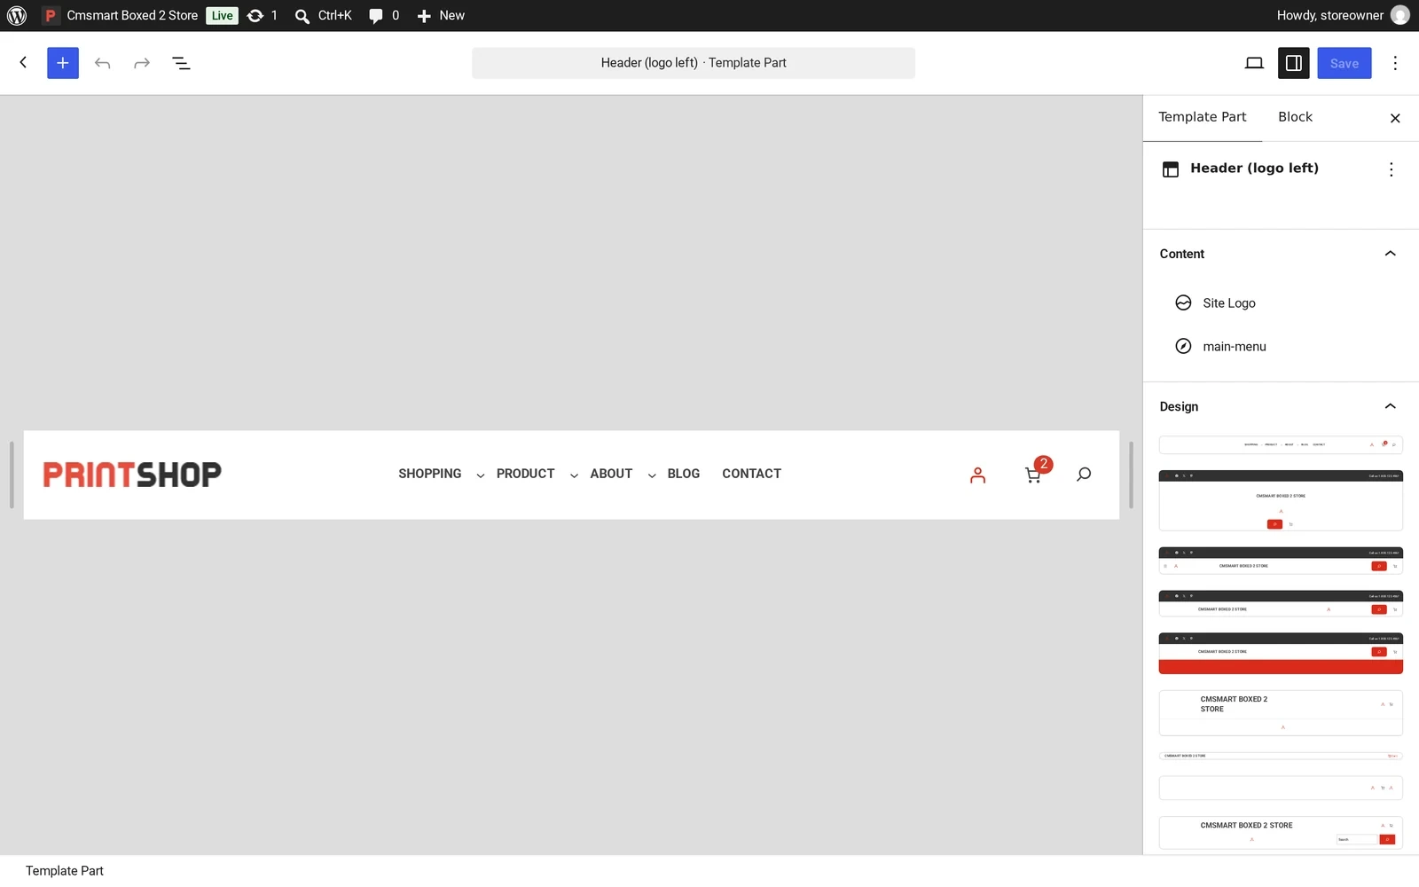Go back using the editor back arrow
Image resolution: width=1419 pixels, height=887 pixels.
(x=23, y=62)
